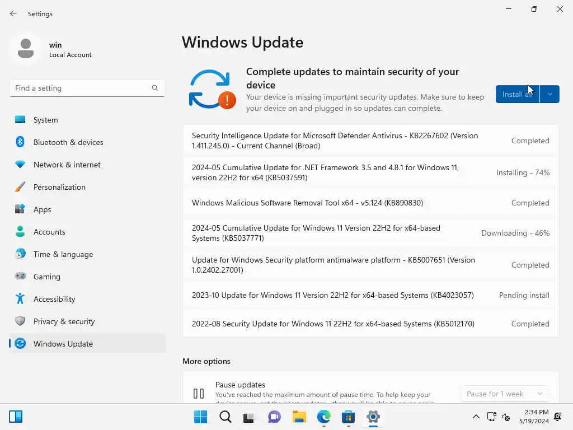Click the muted volume tray icon
This screenshot has height=430, width=573.
click(x=506, y=417)
